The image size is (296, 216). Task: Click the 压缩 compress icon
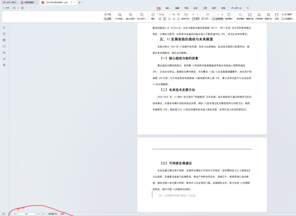pos(277,15)
